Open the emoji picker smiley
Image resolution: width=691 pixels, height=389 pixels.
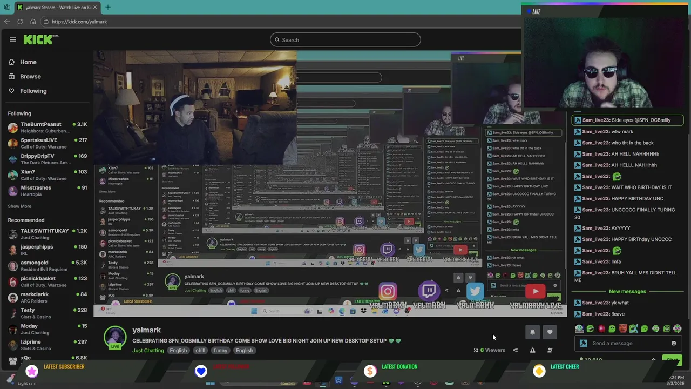674,343
